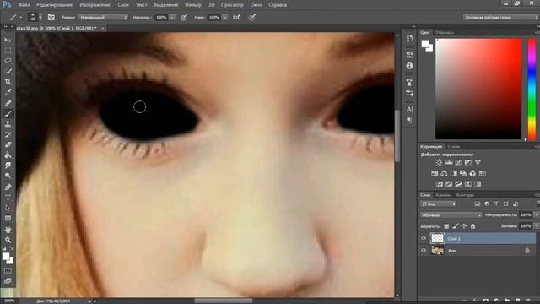Click the Слой 1 layer thumbnail
Image resolution: width=540 pixels, height=304 pixels.
point(437,238)
